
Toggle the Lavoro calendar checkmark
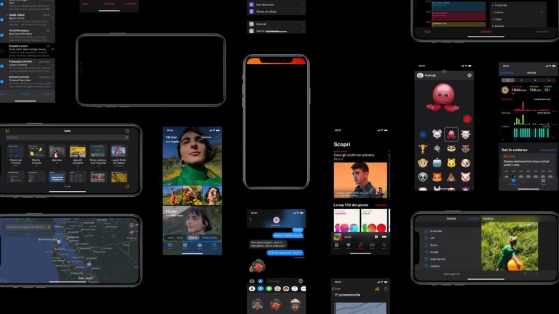[542, 12]
